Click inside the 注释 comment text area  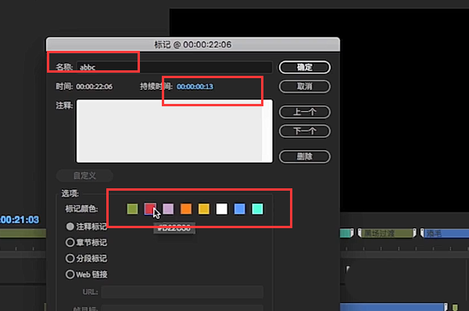pyautogui.click(x=174, y=131)
